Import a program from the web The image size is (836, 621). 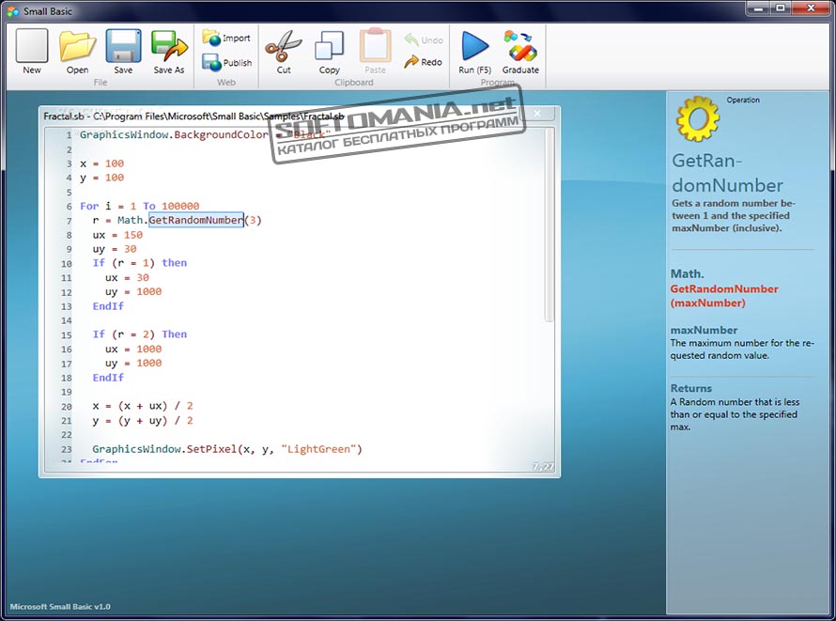225,39
